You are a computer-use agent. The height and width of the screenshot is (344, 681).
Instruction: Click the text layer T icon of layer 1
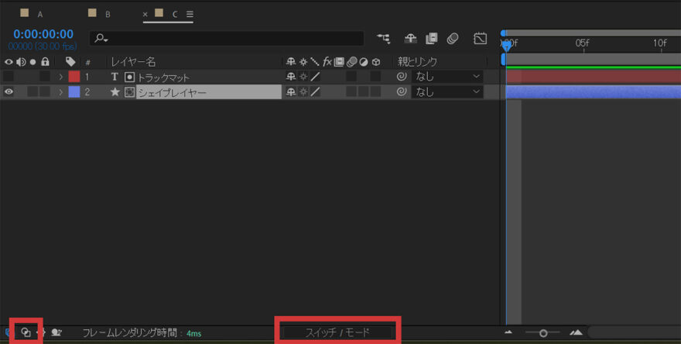point(115,77)
